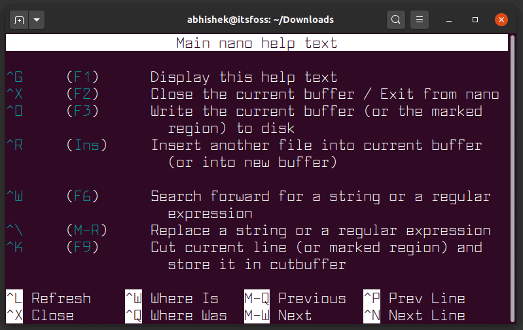Click the ^W Where Is shortcut
This screenshot has width=523, height=330.
pyautogui.click(x=171, y=299)
